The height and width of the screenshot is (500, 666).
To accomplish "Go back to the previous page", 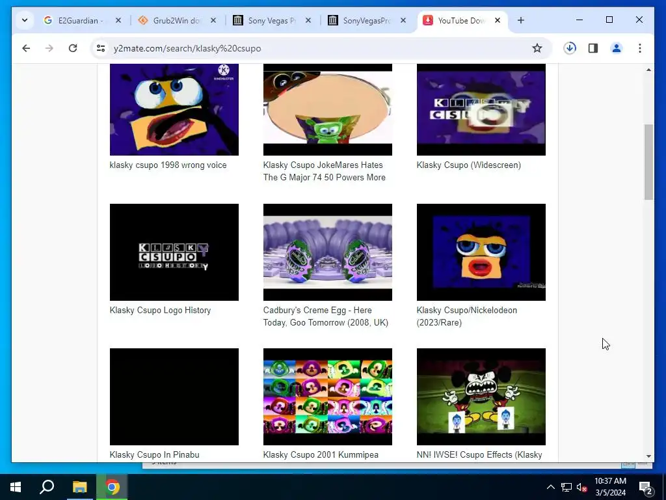I will 26,48.
